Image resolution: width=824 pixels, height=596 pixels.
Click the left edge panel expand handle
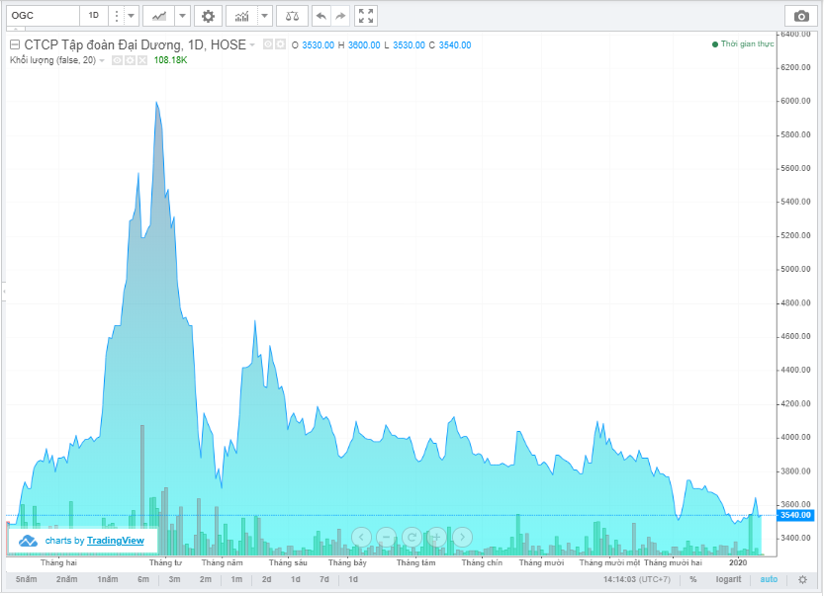click(4, 291)
